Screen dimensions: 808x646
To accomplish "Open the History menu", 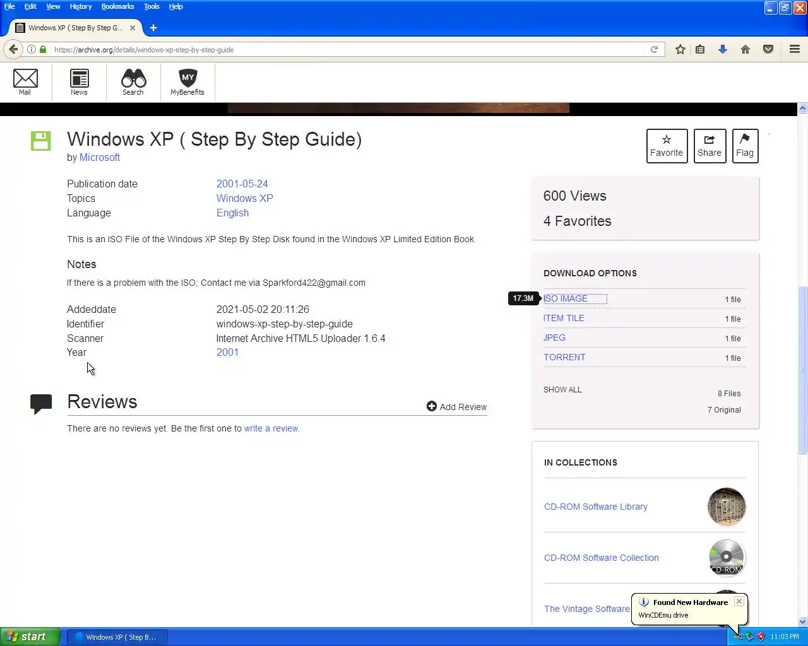I will (81, 6).
